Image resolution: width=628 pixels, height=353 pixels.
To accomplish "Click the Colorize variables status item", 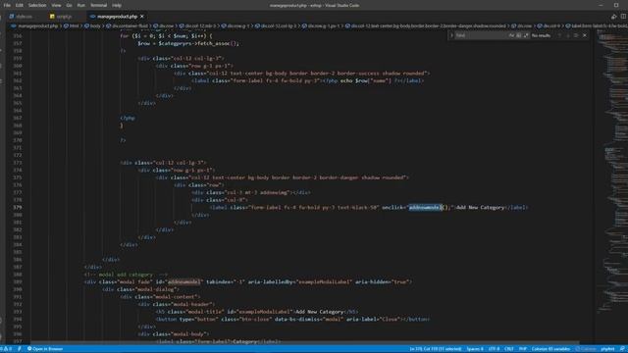I will click(551, 349).
